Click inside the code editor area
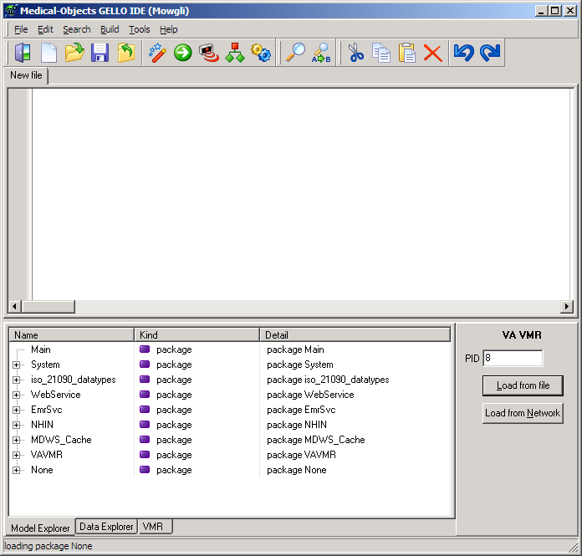 tap(301, 194)
